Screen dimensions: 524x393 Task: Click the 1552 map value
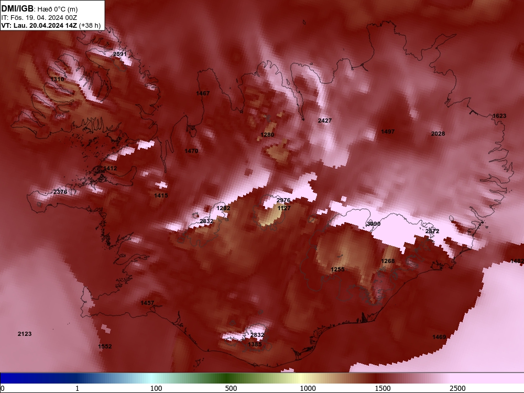[105, 346]
